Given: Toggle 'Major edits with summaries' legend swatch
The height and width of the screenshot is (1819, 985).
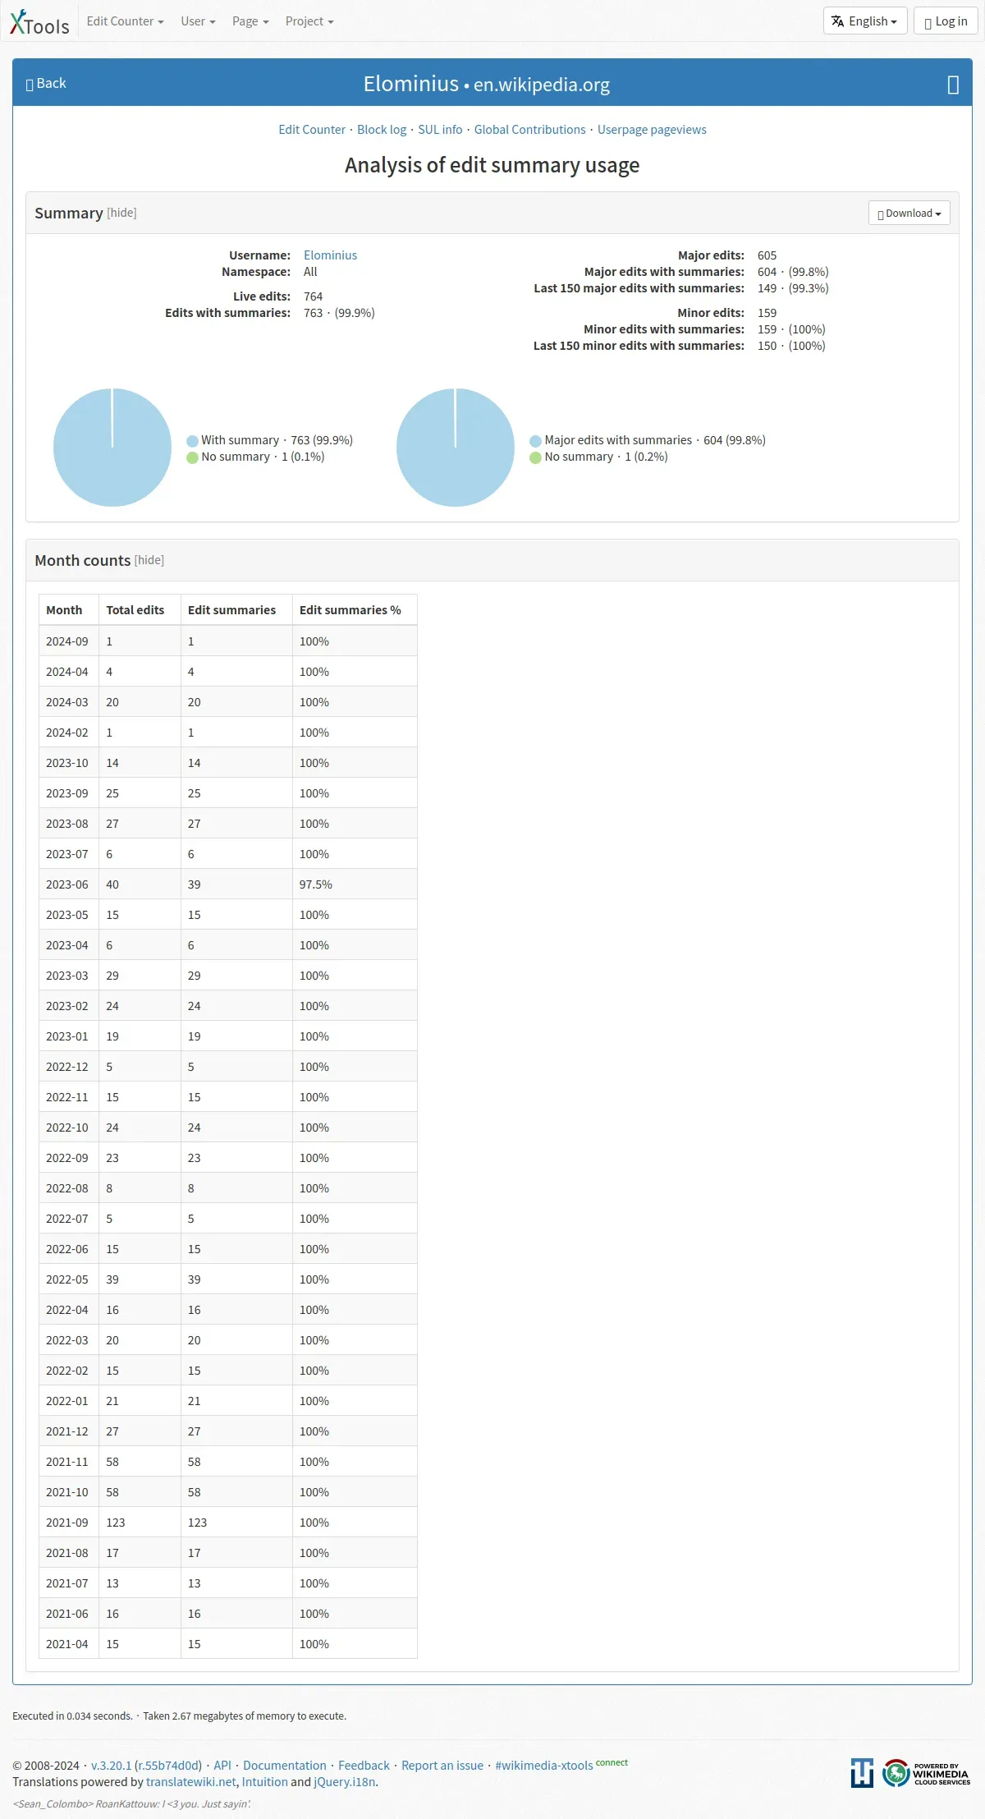Looking at the screenshot, I should click(535, 441).
